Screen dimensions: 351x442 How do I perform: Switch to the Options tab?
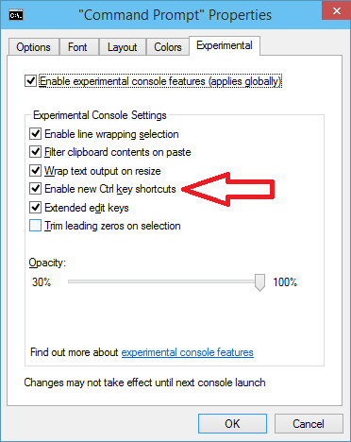click(x=34, y=47)
